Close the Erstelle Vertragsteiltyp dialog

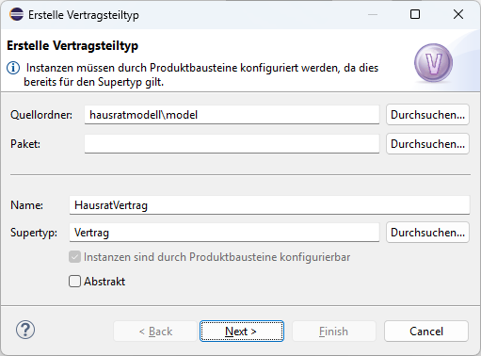click(x=458, y=14)
